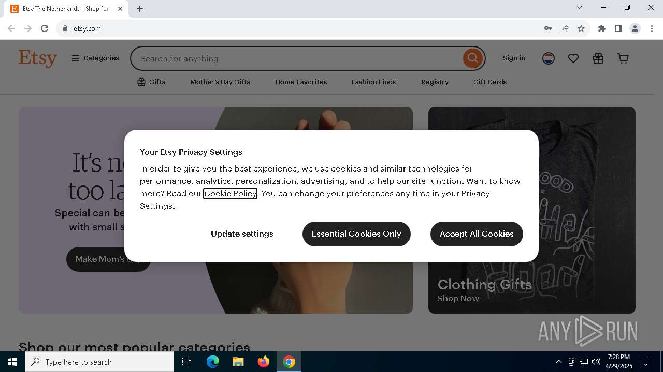The height and width of the screenshot is (372, 663).
Task: Choose Essential Cookies Only
Action: point(356,234)
